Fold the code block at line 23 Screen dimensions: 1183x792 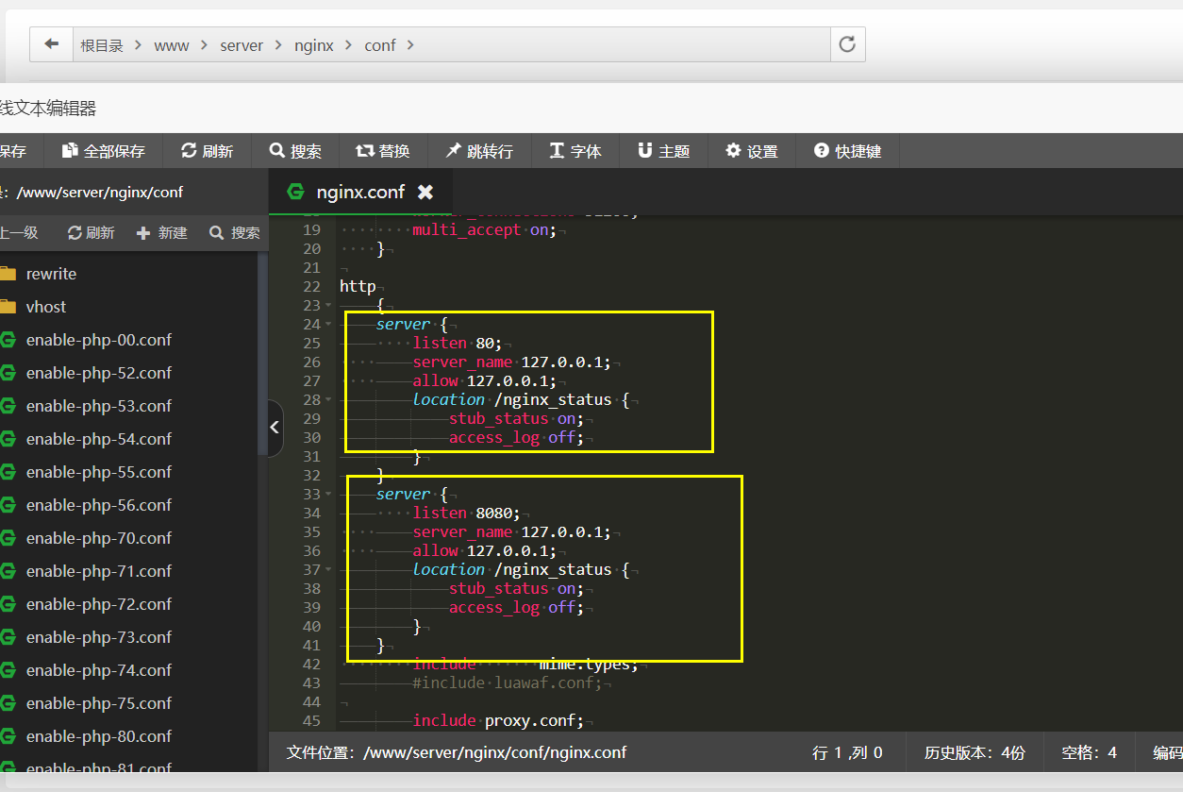(x=328, y=305)
